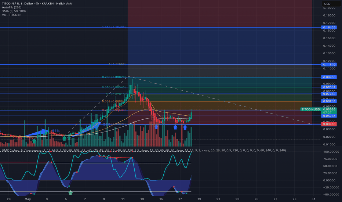Click the green TITCOINUSD symbol tag
342x202 pixels.
pos(310,109)
